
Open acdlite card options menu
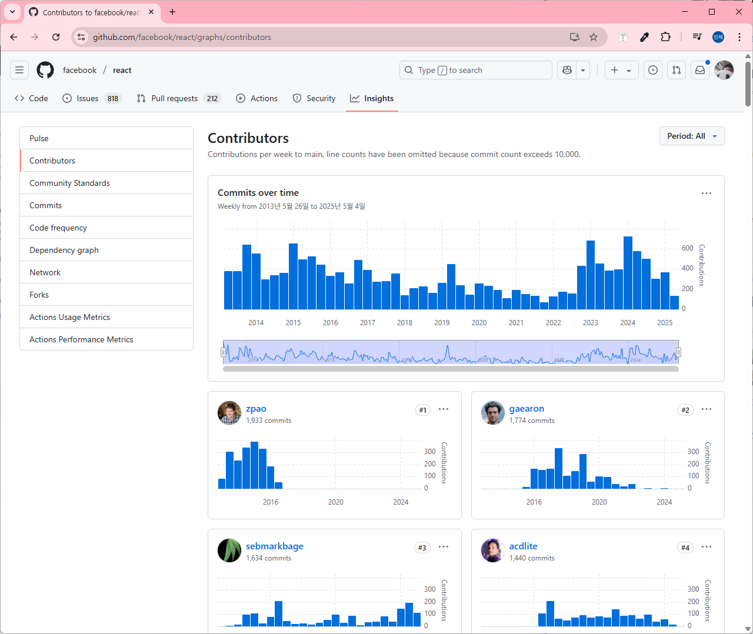[x=707, y=547]
